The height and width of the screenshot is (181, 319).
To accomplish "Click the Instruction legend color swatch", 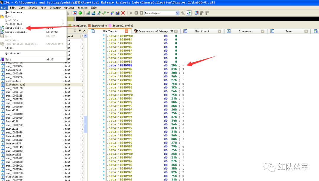I will (x=89, y=26).
